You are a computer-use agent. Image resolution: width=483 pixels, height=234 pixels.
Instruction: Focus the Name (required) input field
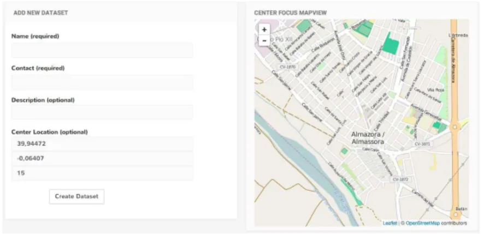click(102, 50)
